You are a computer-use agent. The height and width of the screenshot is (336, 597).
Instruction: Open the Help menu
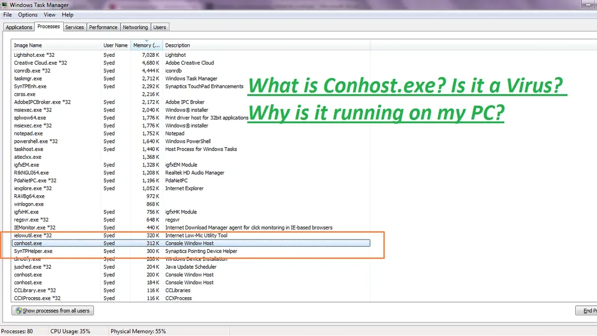67,15
